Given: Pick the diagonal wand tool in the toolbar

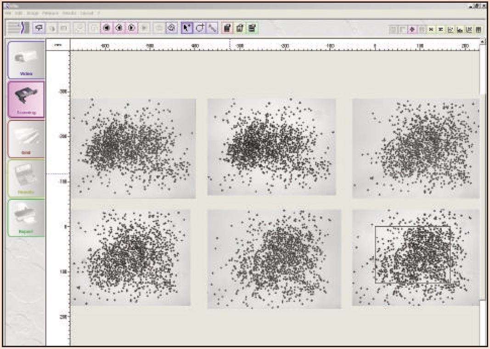Looking at the screenshot, I should pos(212,28).
